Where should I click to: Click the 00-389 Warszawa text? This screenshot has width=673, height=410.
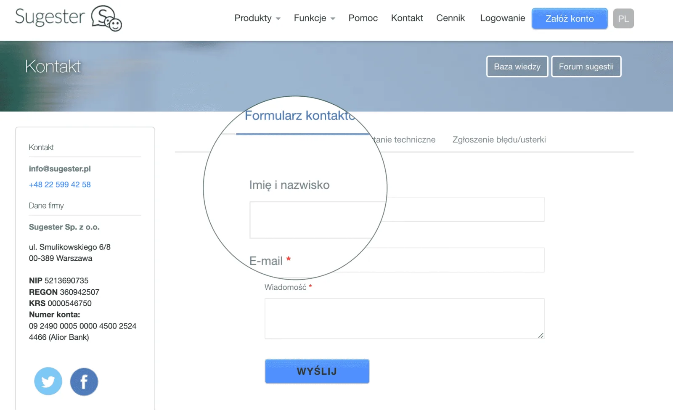pyautogui.click(x=61, y=258)
